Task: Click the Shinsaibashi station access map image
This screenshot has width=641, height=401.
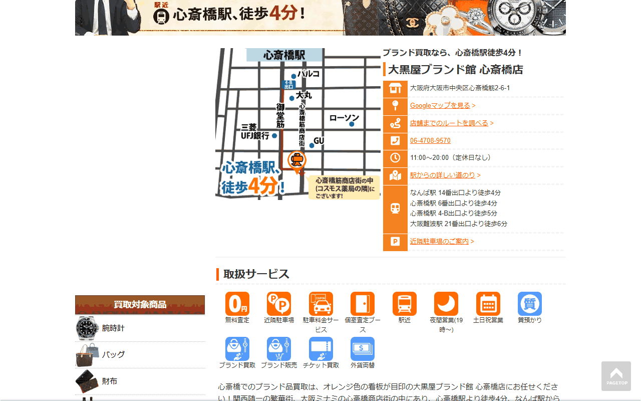Action: pyautogui.click(x=298, y=124)
